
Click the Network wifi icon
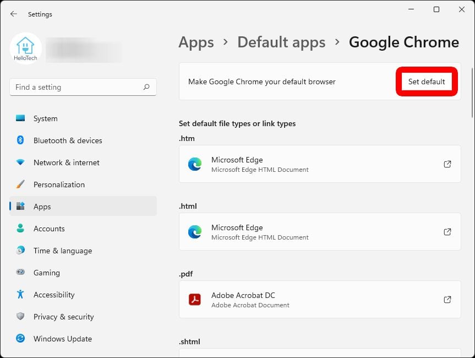20,162
